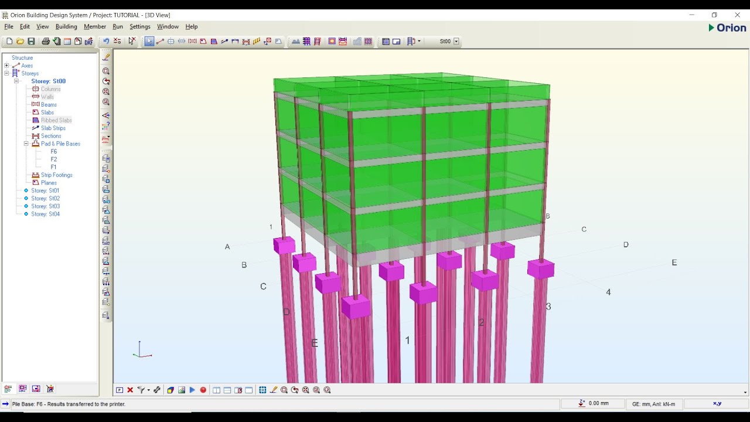Collapse the Storeys tree node
This screenshot has width=750, height=422.
pyautogui.click(x=6, y=73)
